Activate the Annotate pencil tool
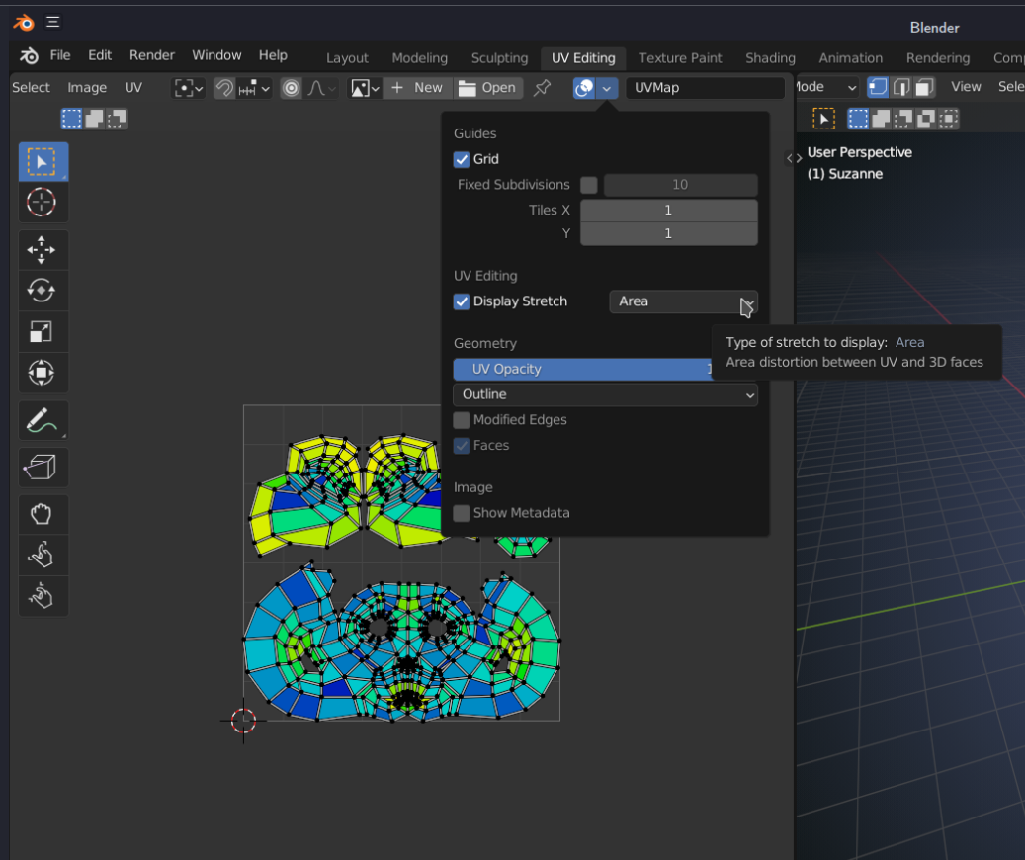1025x860 pixels. (43, 420)
